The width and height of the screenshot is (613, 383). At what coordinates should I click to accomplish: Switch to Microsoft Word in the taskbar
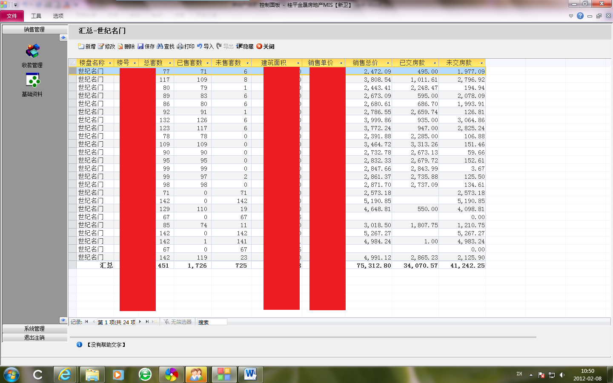click(x=250, y=374)
